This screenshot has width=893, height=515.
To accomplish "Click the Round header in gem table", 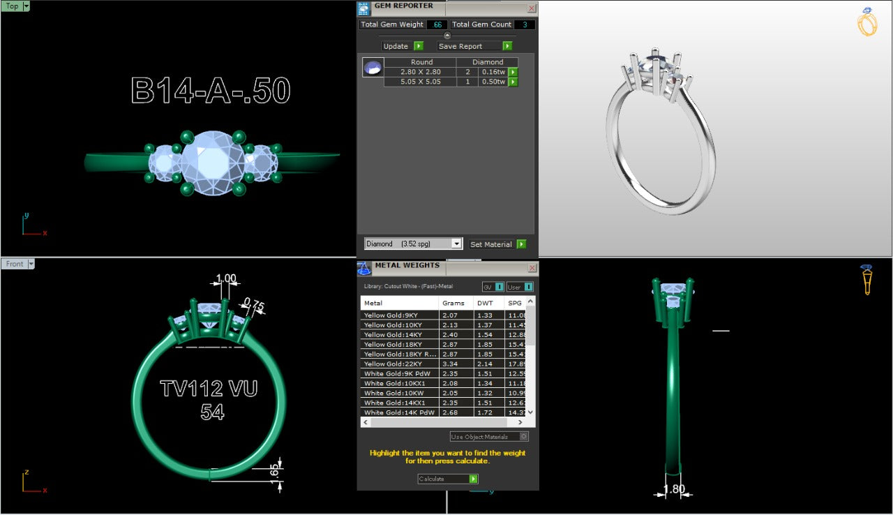I will tap(421, 62).
